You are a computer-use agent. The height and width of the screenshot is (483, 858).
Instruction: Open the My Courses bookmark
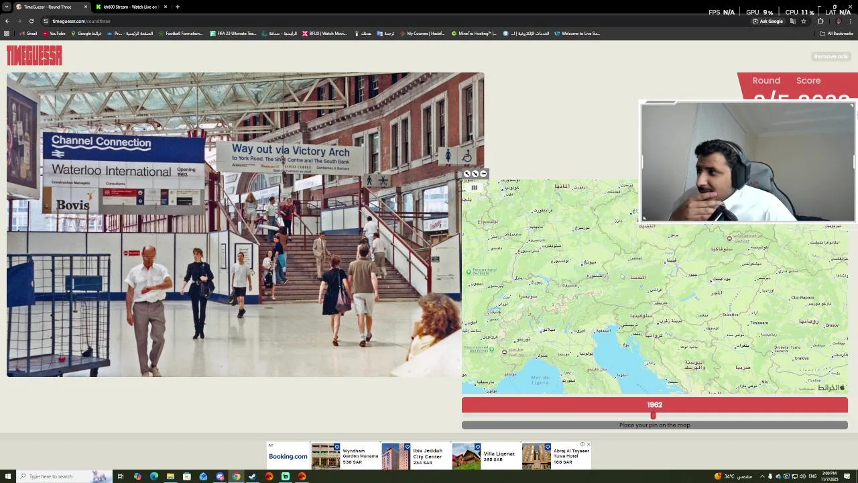(x=422, y=33)
